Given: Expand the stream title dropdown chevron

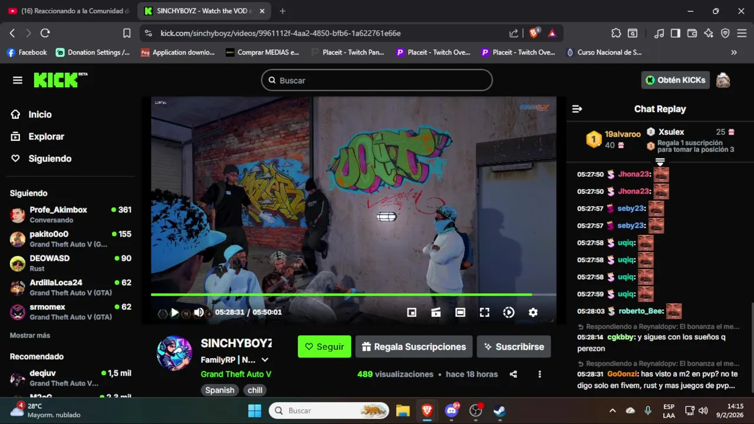Looking at the screenshot, I should click(x=265, y=360).
